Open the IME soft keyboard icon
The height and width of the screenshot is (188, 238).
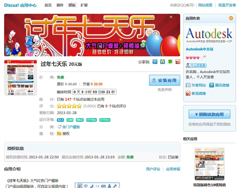click(x=103, y=186)
